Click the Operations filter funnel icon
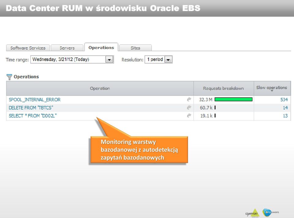Image resolution: width=294 pixels, height=218 pixels. (x=9, y=77)
